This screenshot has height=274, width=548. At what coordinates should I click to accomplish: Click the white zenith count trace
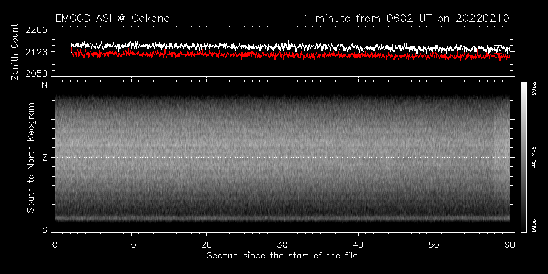point(290,46)
